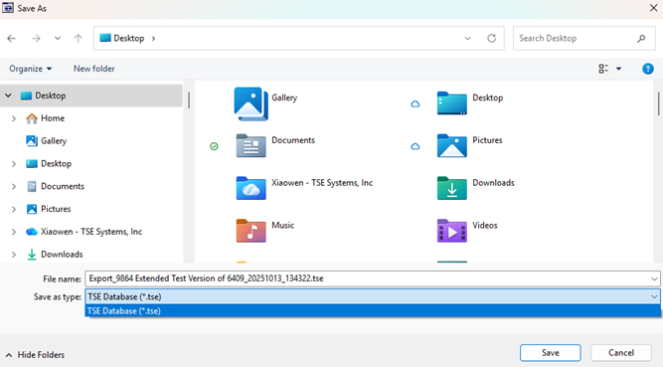Click the Back navigation arrow

[x=11, y=39]
